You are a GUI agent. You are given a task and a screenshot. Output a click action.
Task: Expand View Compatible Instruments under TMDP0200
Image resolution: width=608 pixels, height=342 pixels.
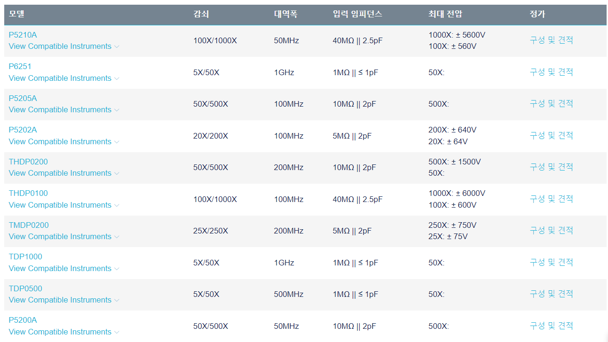[64, 236]
